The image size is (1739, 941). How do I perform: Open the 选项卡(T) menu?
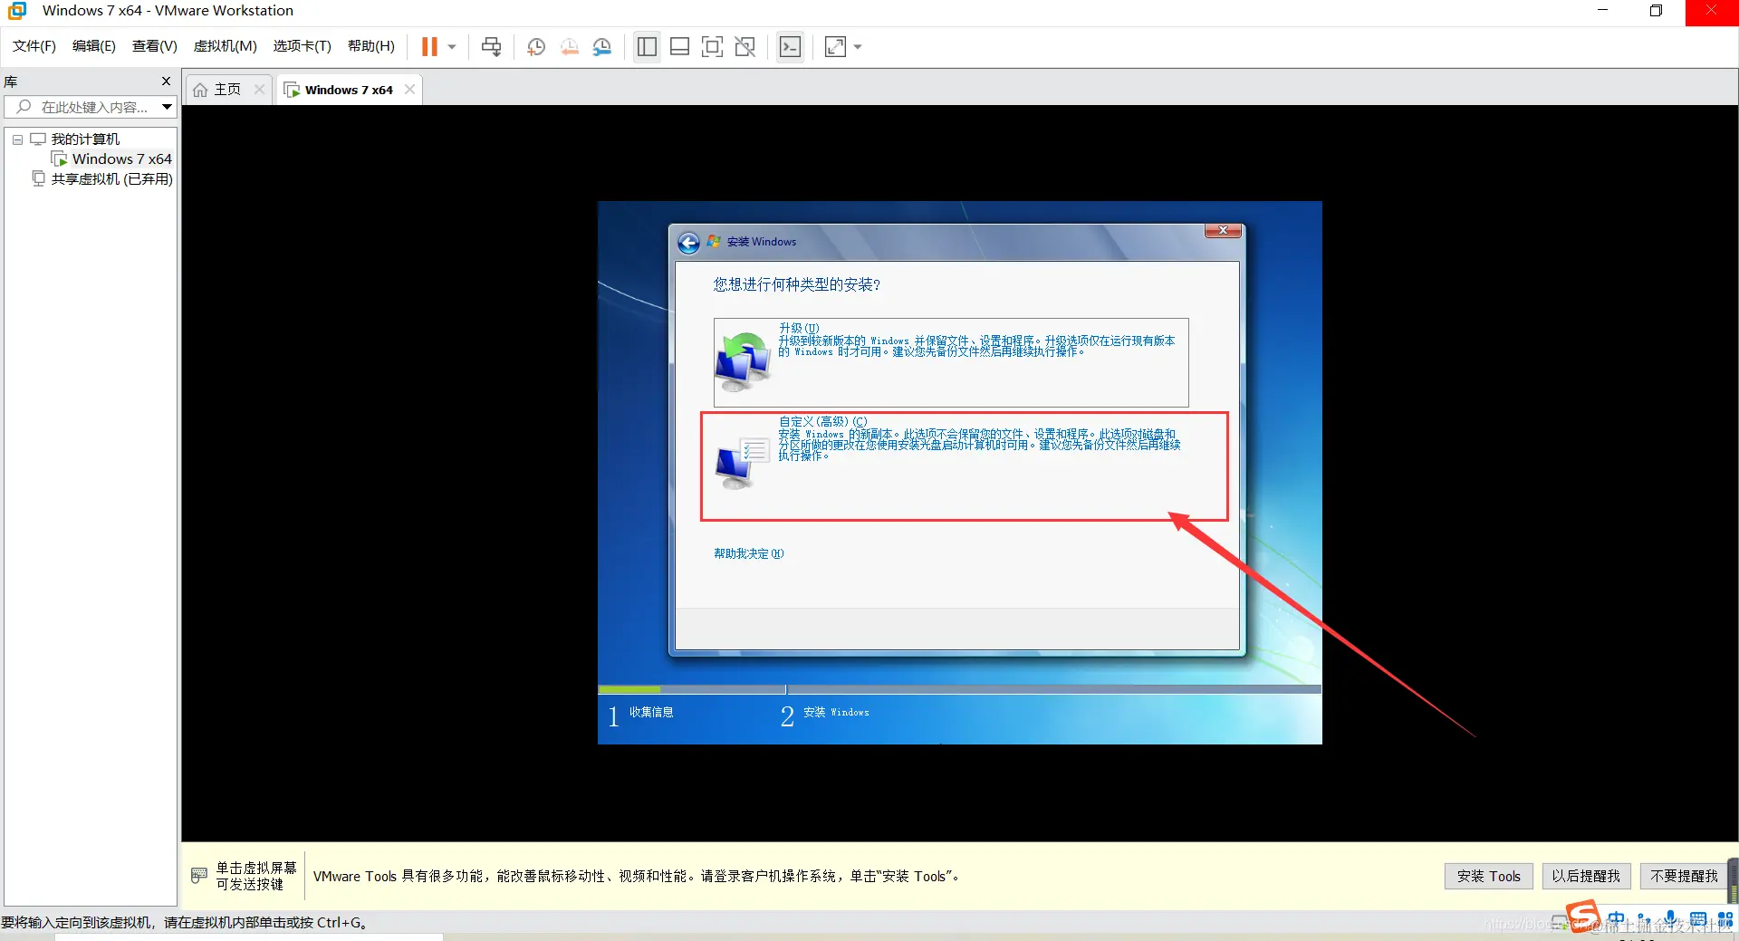click(x=303, y=46)
